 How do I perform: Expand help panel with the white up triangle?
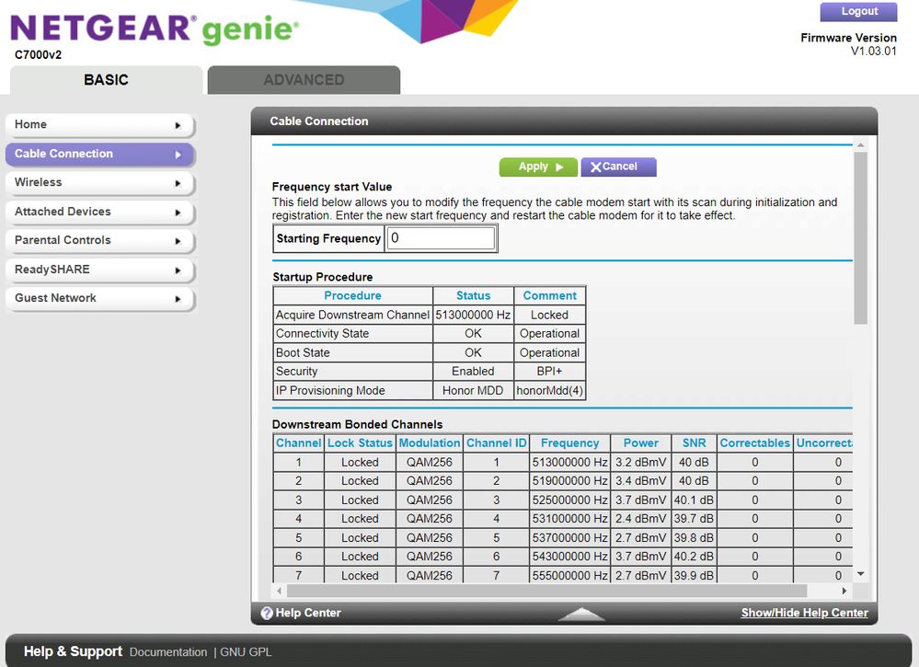tap(581, 614)
